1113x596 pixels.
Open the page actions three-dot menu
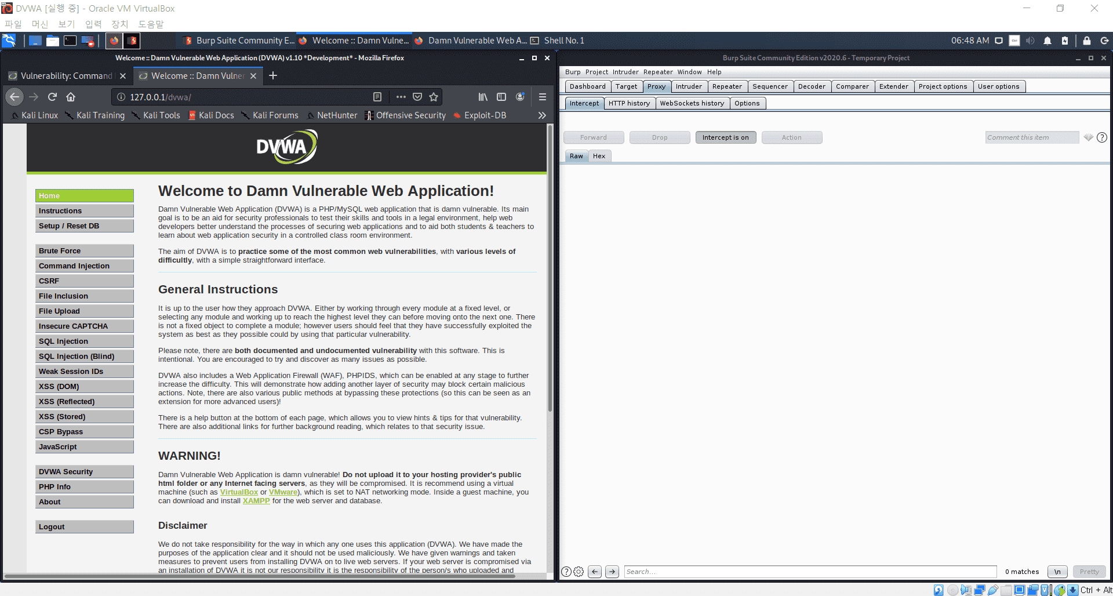[401, 97]
